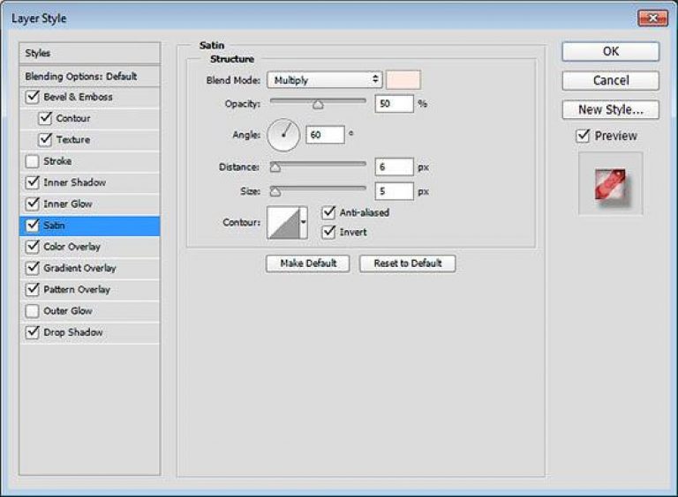Image resolution: width=678 pixels, height=497 pixels.
Task: Click the style preview thumbnail
Action: (610, 182)
